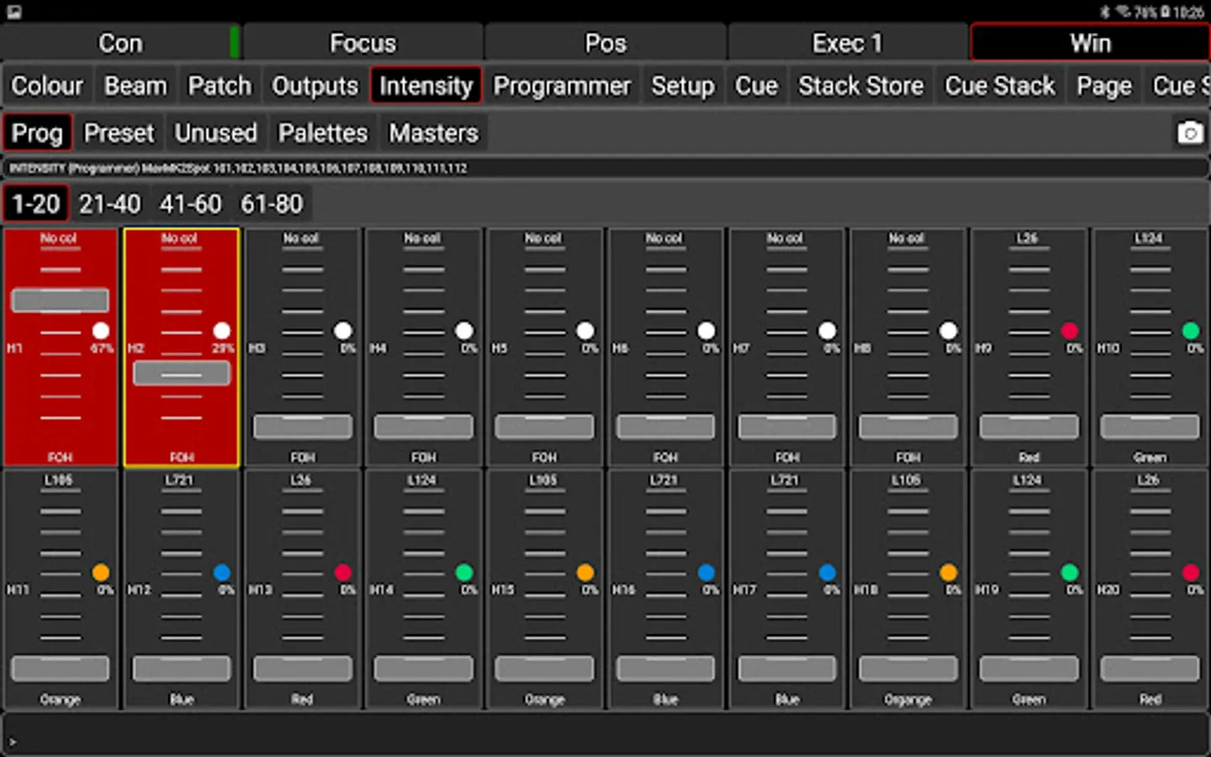The image size is (1211, 757).
Task: Click the H2 fader handle
Action: [182, 373]
